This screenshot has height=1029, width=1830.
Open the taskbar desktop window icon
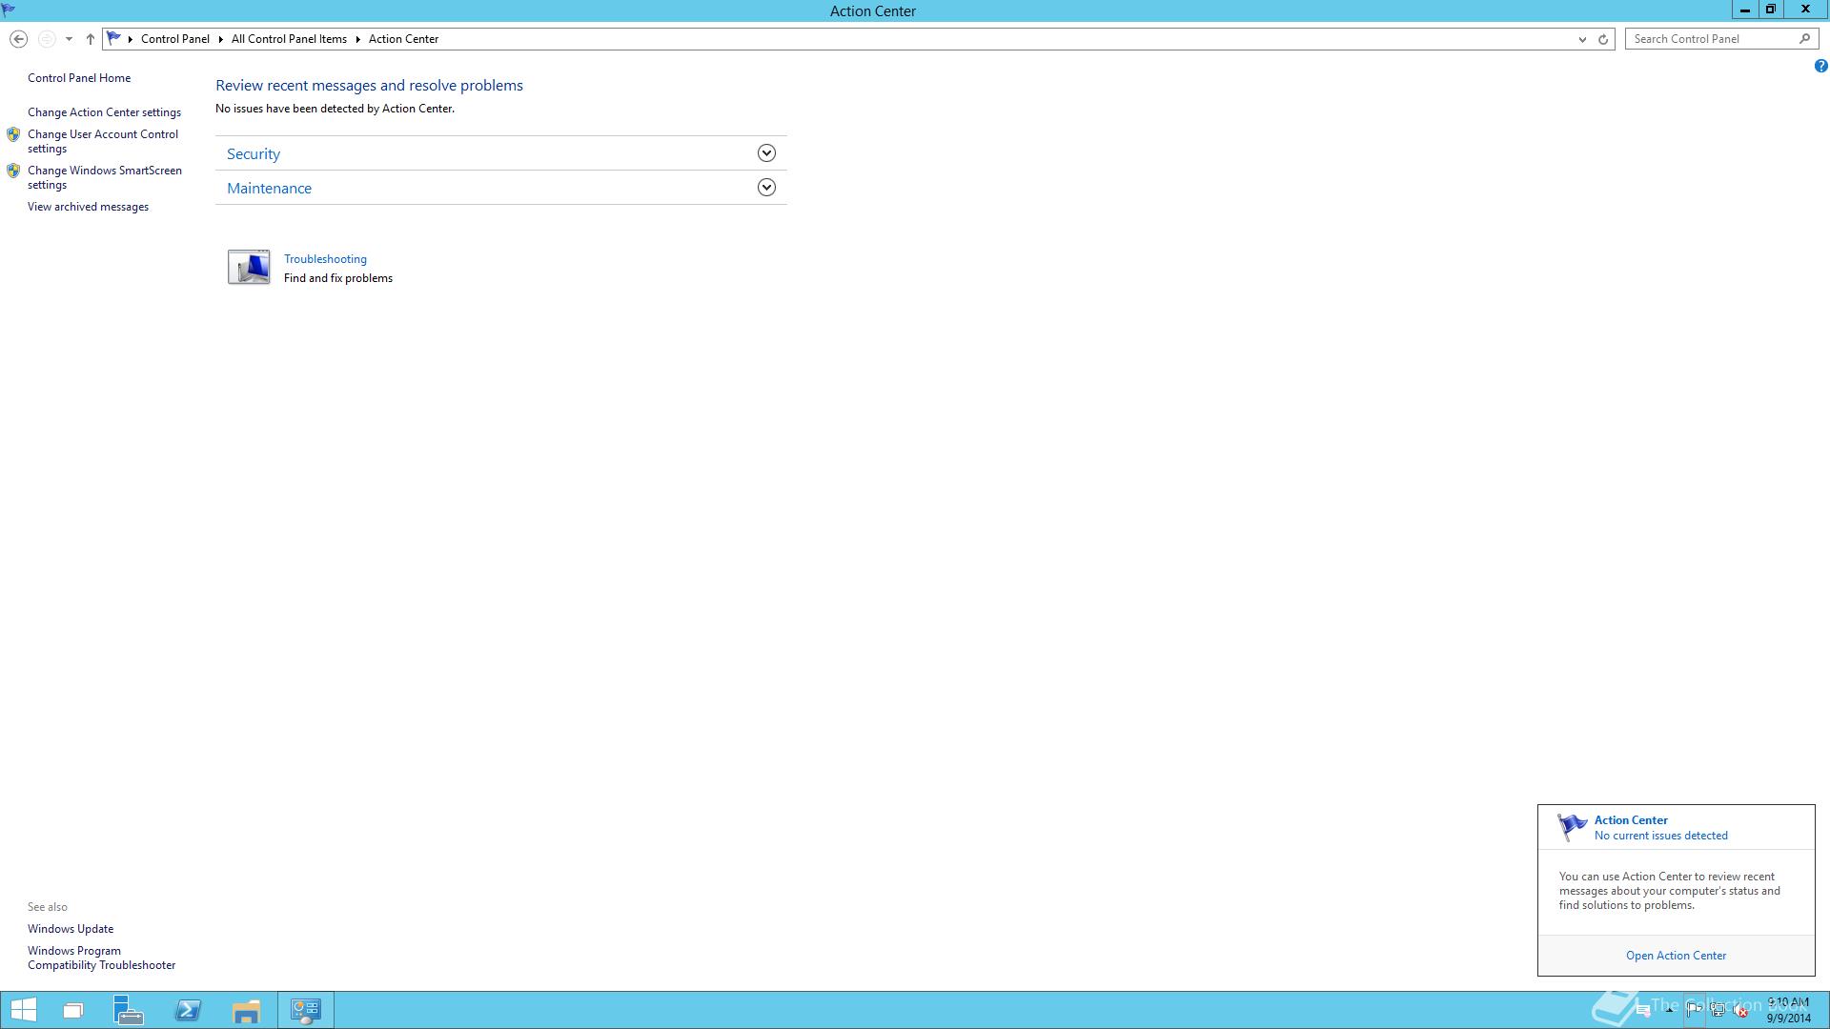73,1010
